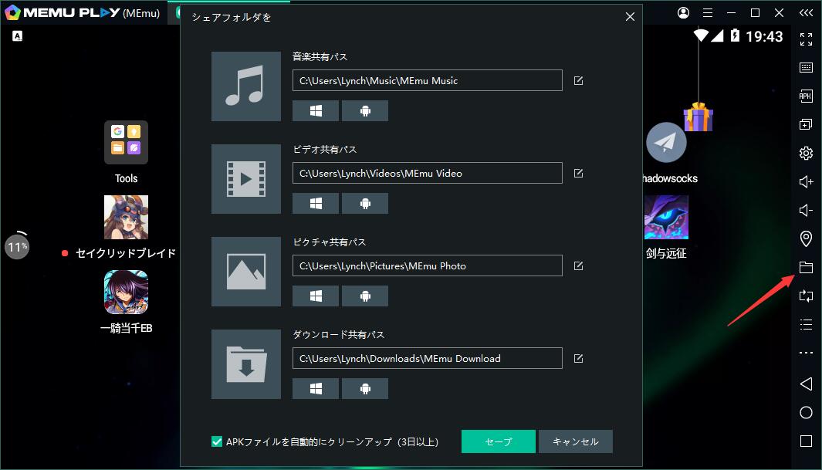The width and height of the screenshot is (822, 470).
Task: Open the keymap keyboard settings
Action: point(806,67)
